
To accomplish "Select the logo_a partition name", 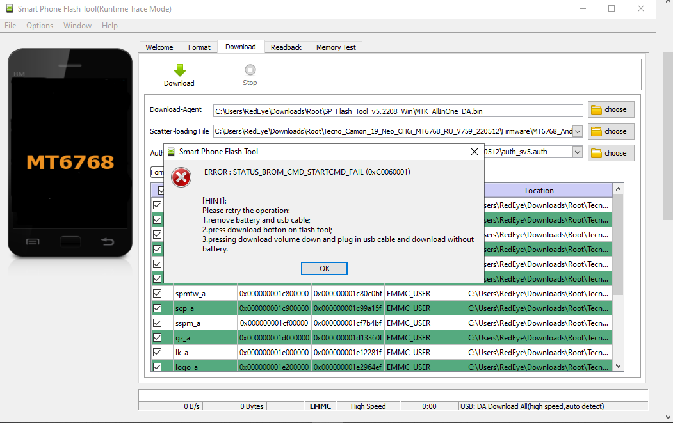I will coord(186,367).
